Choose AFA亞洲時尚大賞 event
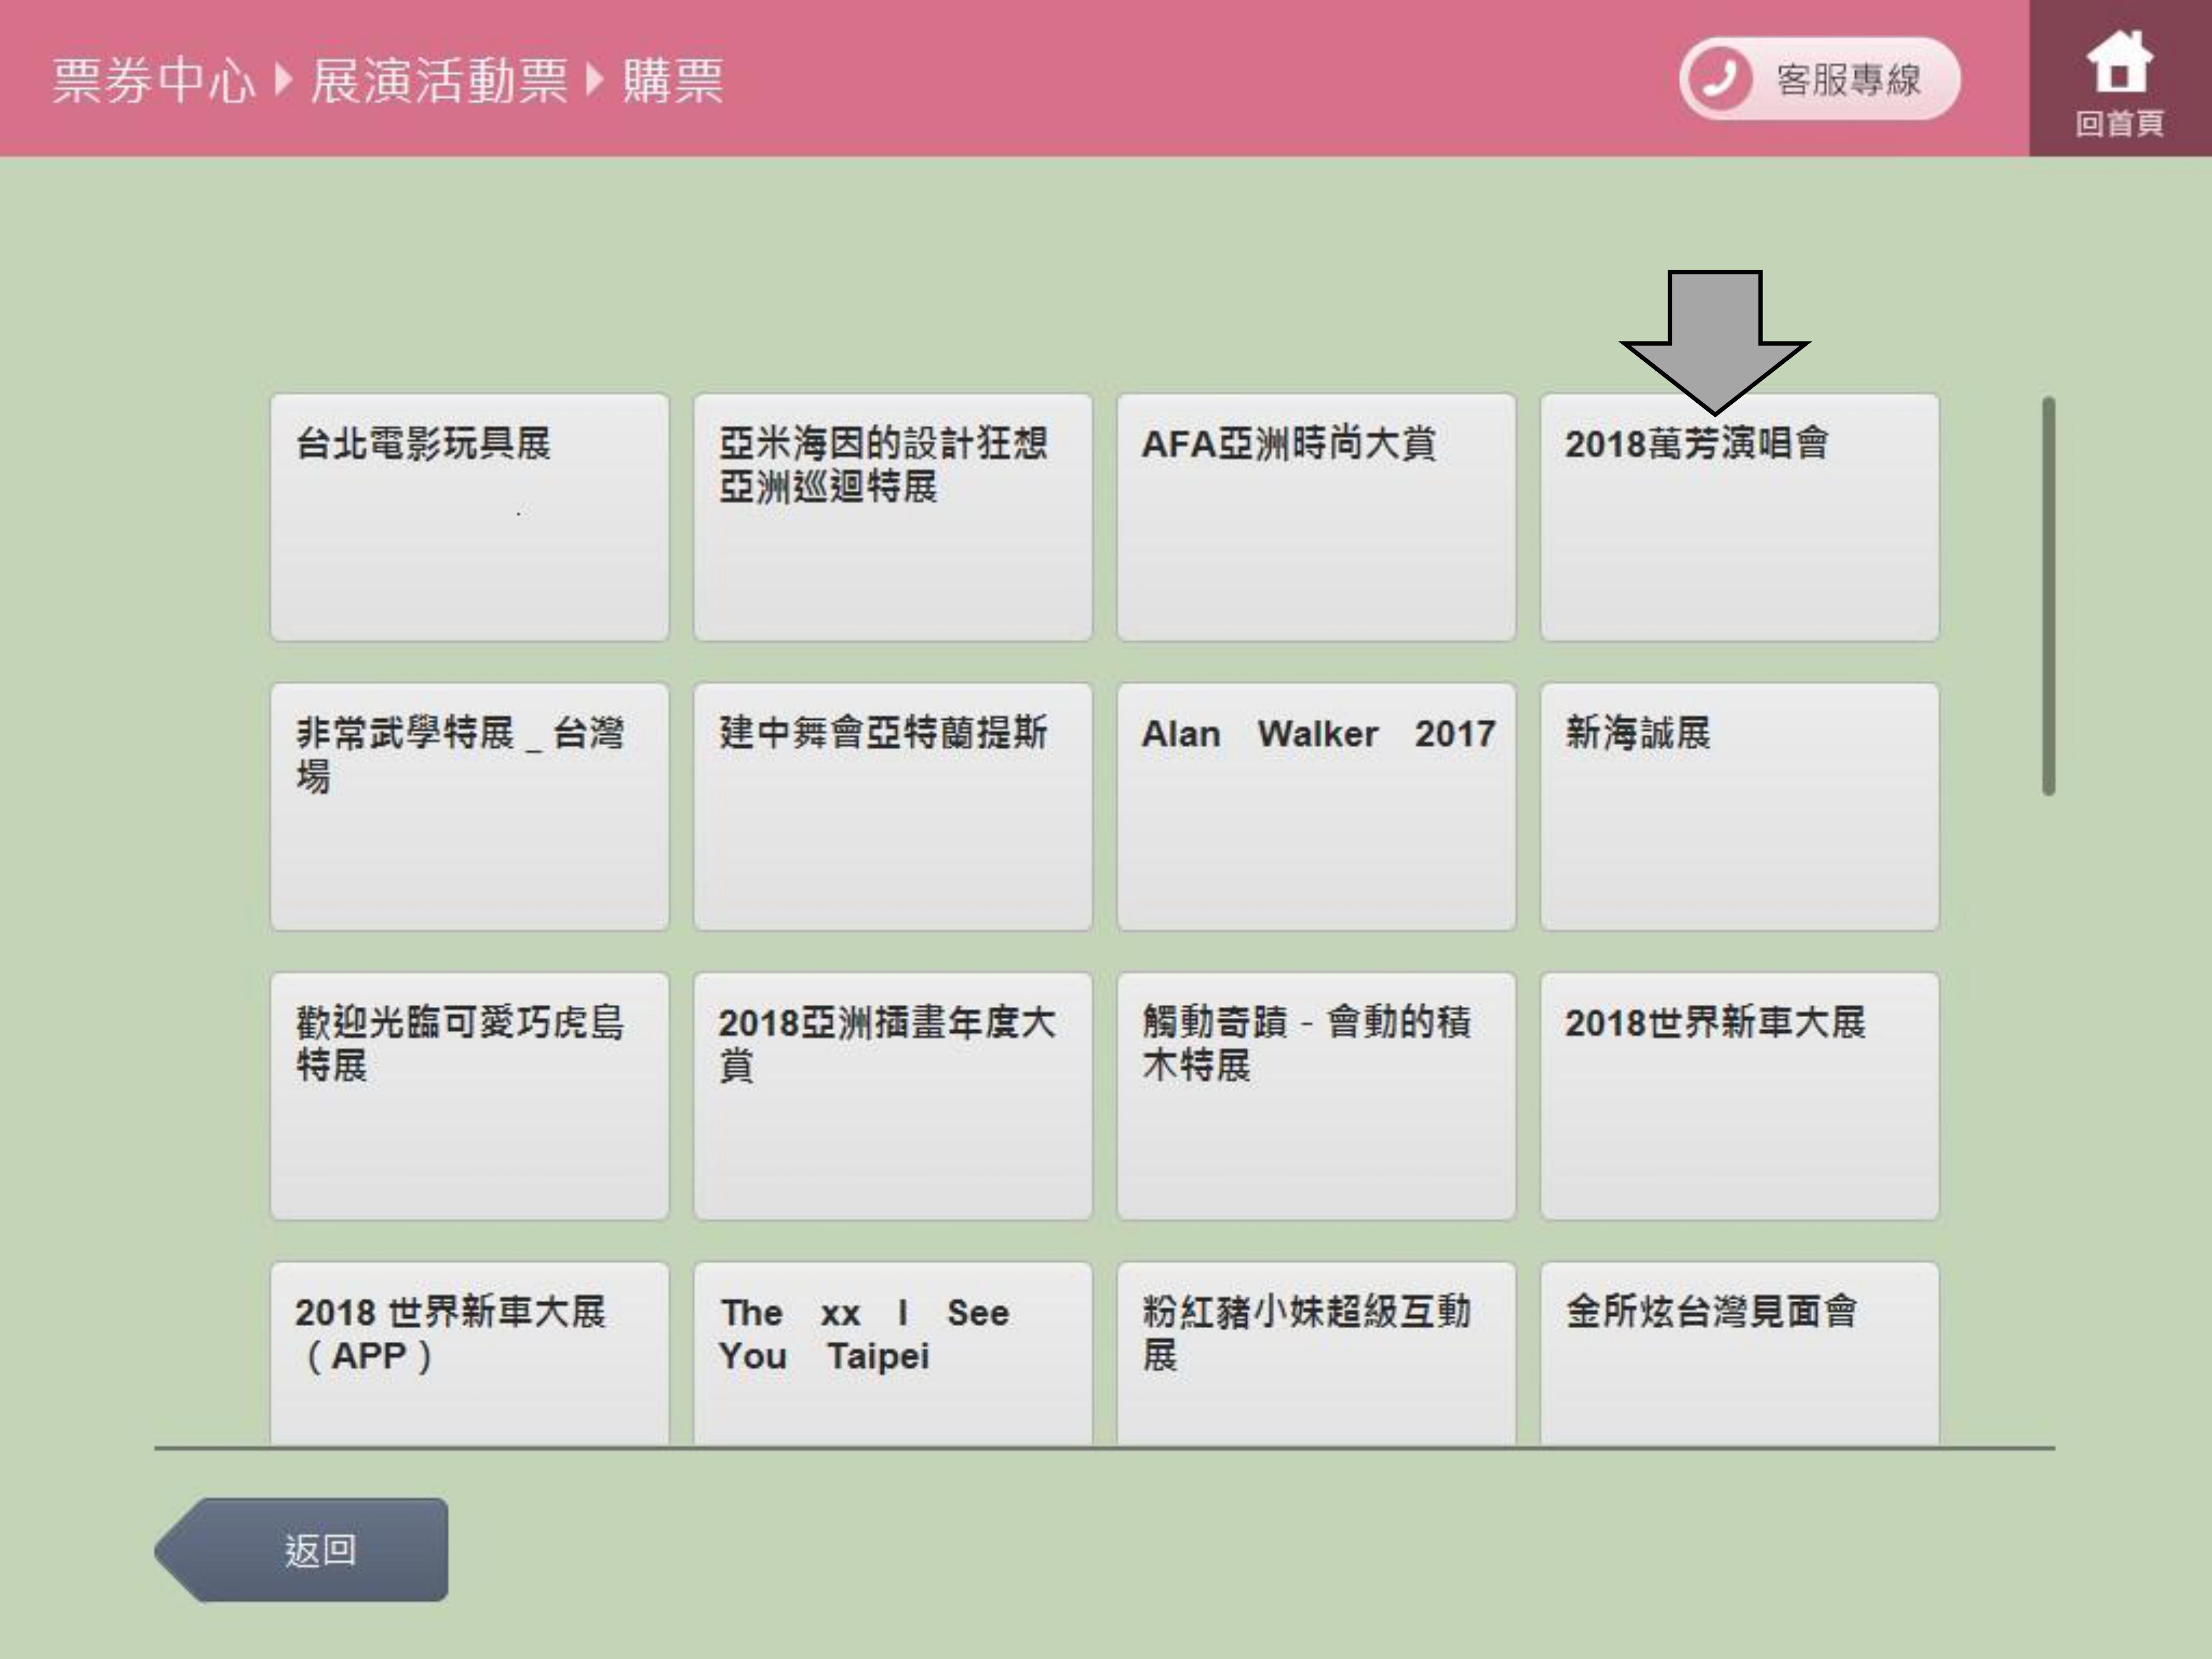 point(1315,517)
